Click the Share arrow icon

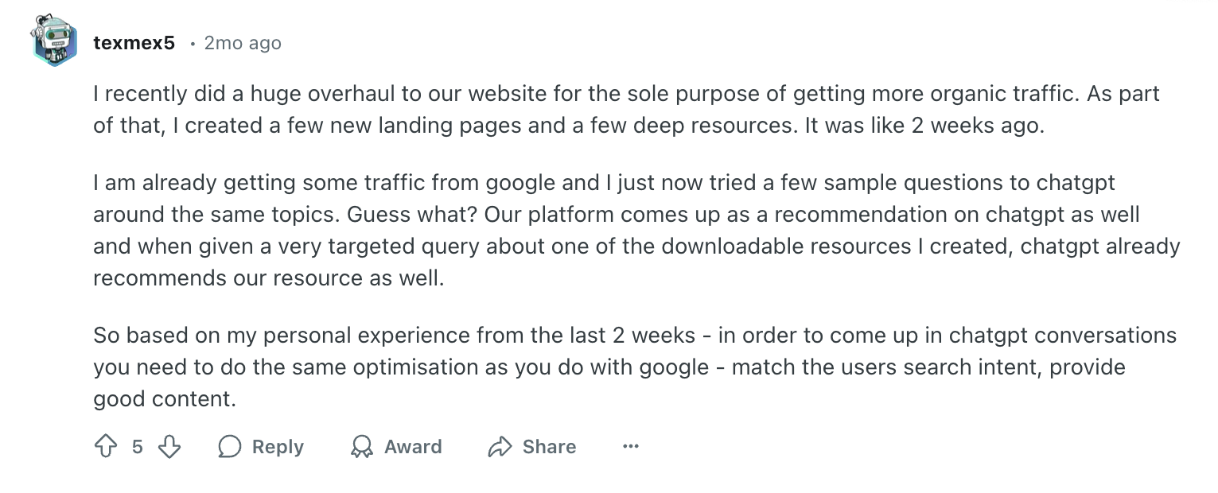pos(499,447)
